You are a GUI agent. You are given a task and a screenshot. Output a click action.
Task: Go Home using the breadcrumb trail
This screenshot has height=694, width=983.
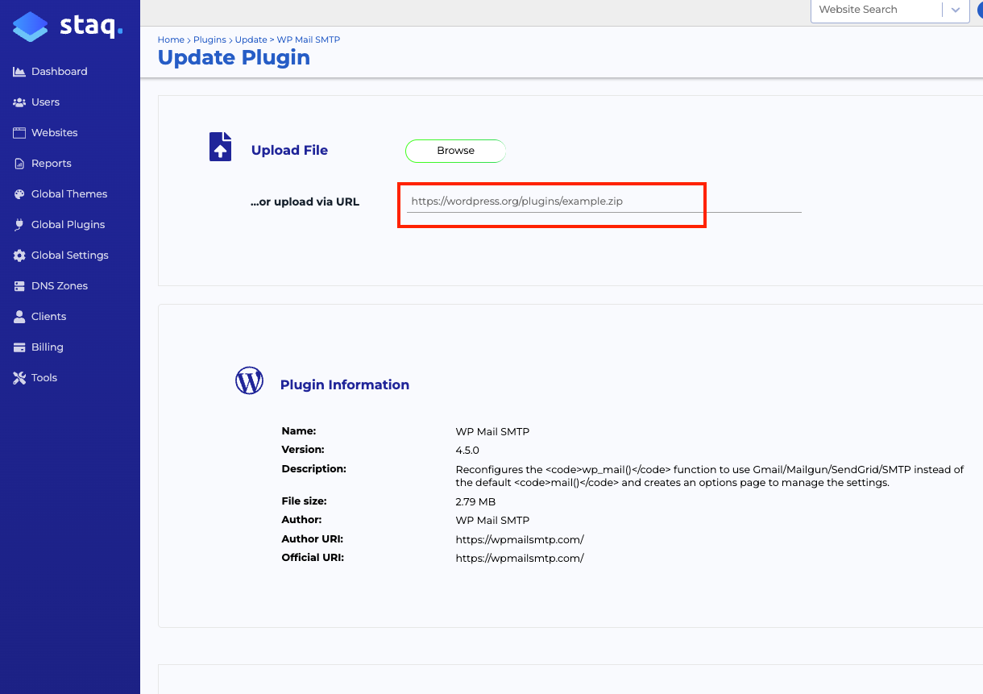[x=171, y=39]
